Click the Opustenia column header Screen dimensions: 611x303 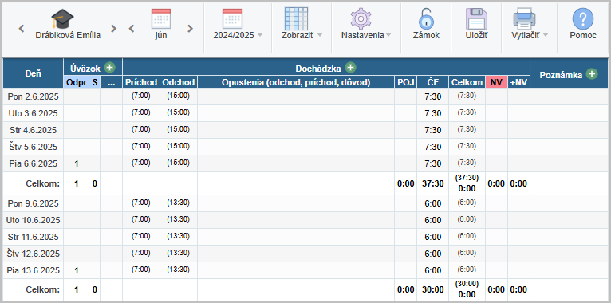[x=296, y=82]
